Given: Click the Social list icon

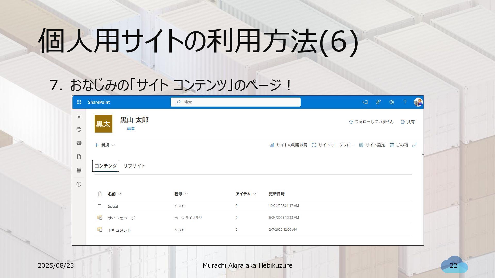Looking at the screenshot, I should pyautogui.click(x=100, y=206).
